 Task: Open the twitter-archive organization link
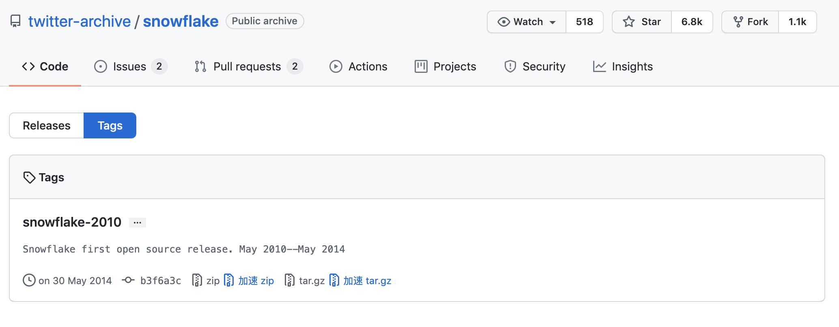(x=80, y=21)
